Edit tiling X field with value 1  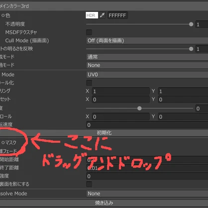tap(121, 91)
